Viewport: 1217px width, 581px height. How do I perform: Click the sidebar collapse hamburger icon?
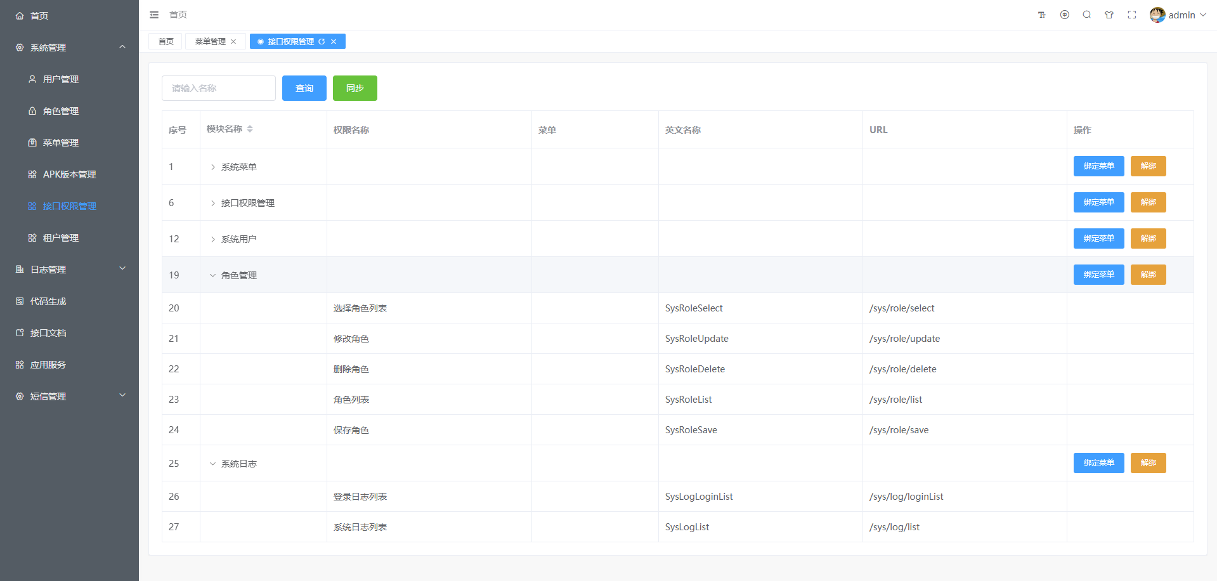pos(154,15)
